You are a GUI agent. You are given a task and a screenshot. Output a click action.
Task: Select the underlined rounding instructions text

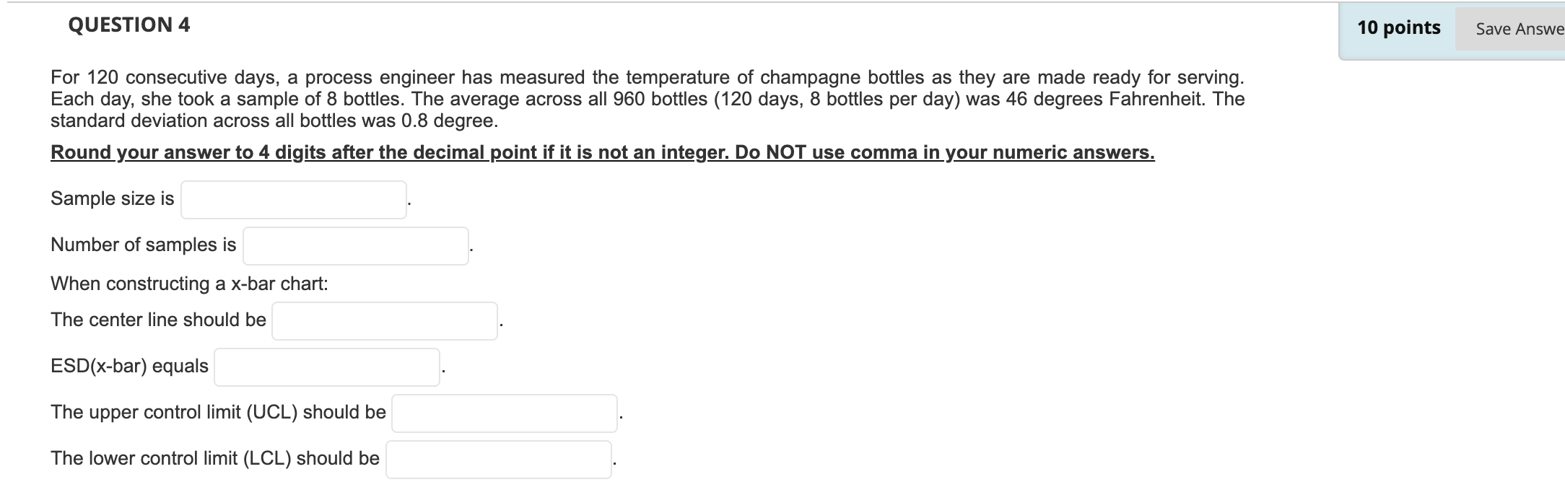tap(602, 152)
